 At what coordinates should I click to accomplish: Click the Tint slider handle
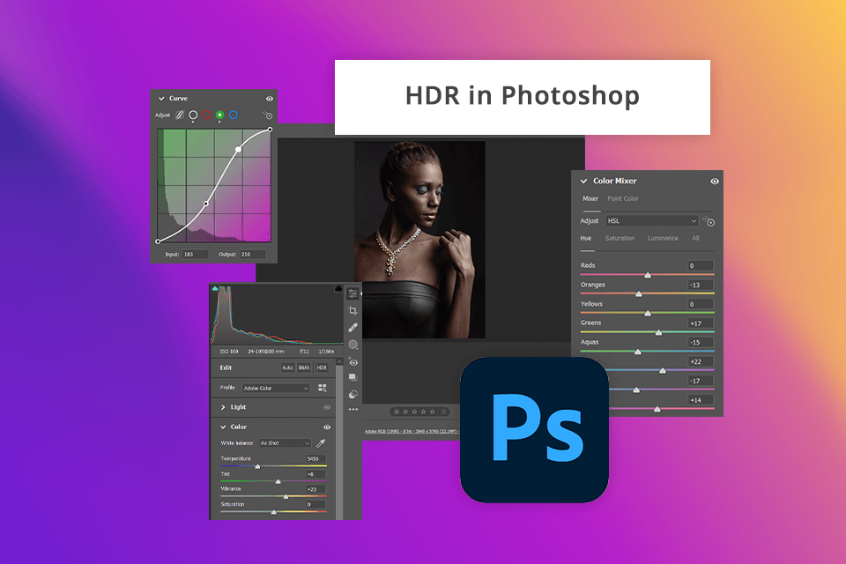tap(278, 481)
